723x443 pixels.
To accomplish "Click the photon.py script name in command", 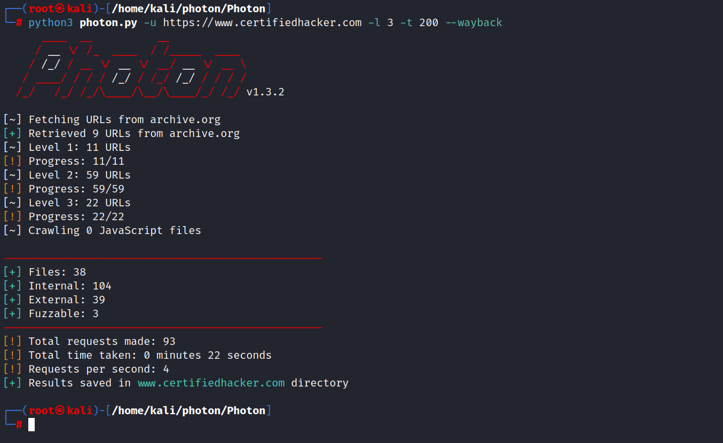I will click(x=108, y=22).
